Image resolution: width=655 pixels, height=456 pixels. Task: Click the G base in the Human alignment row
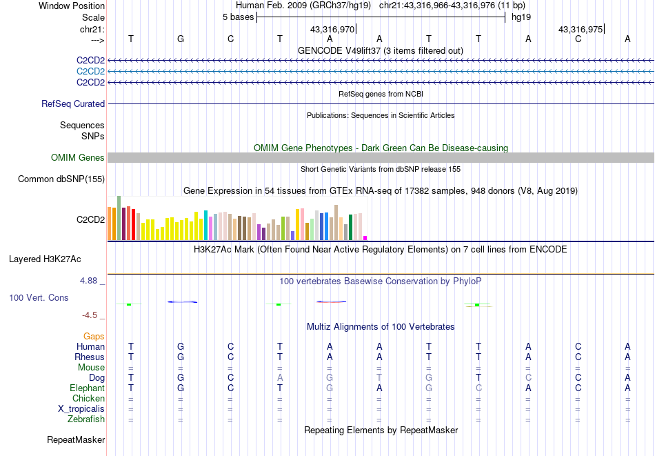click(181, 346)
